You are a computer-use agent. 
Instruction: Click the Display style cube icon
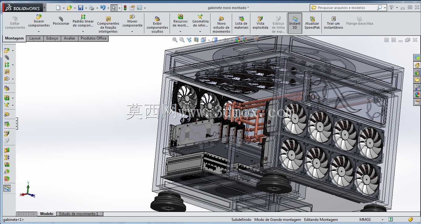215,40
